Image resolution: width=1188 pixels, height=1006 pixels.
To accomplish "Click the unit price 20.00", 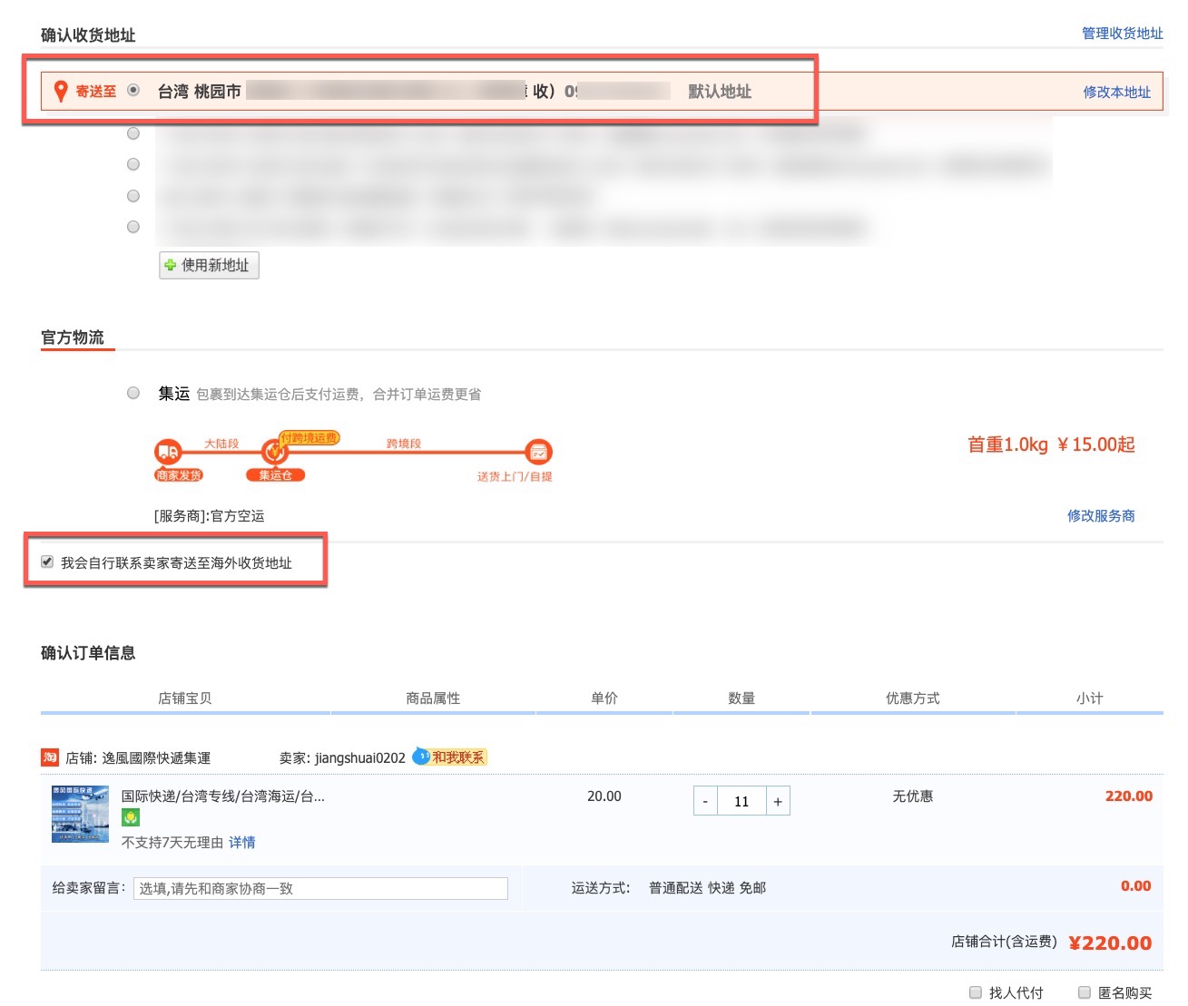I will click(604, 796).
